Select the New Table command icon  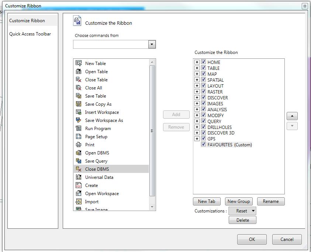pyautogui.click(x=79, y=63)
